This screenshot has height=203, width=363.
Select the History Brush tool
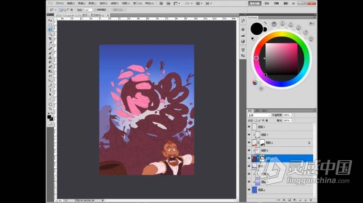click(x=50, y=62)
